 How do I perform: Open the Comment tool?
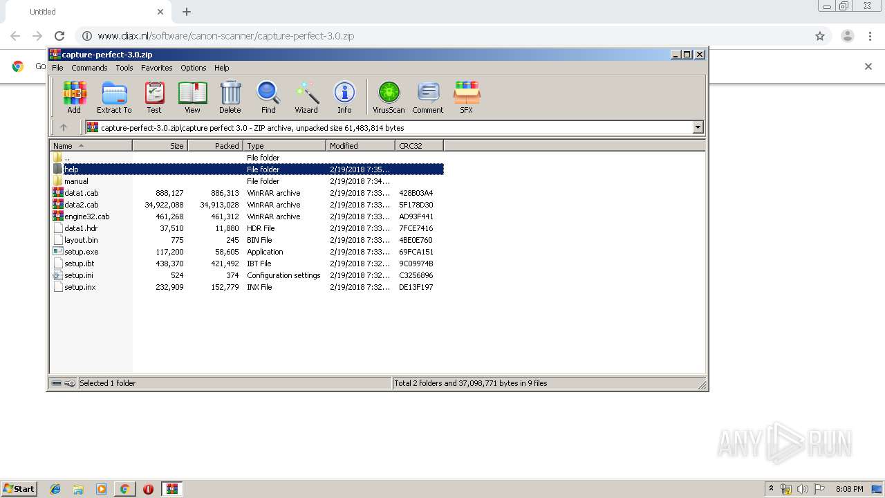[x=428, y=97]
